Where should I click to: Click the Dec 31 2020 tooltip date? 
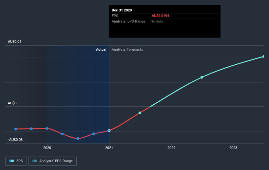pyautogui.click(x=122, y=10)
